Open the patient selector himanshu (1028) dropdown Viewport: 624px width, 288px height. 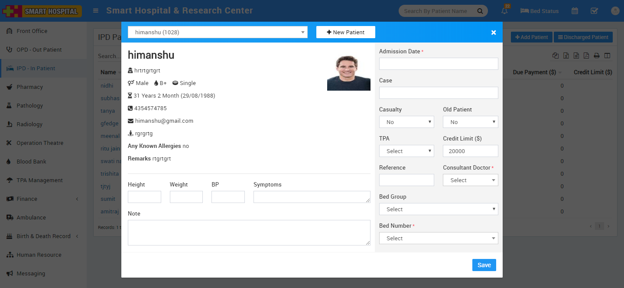coord(218,32)
